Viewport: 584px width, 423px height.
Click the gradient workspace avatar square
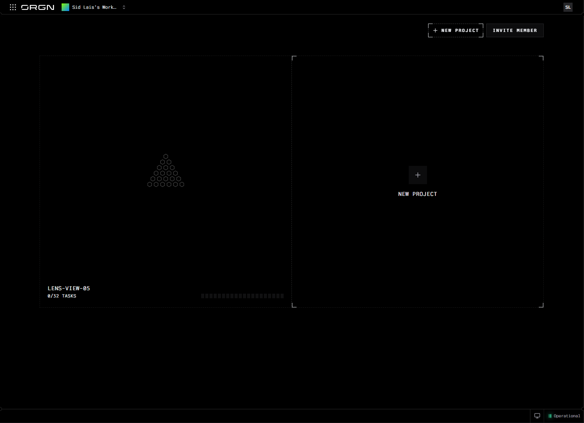coord(65,7)
